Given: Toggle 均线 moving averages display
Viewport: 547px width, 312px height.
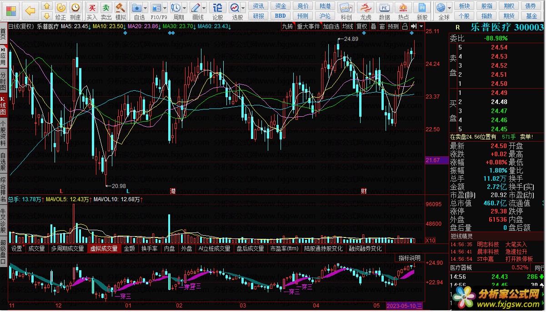Looking at the screenshot, I should click(348, 26).
